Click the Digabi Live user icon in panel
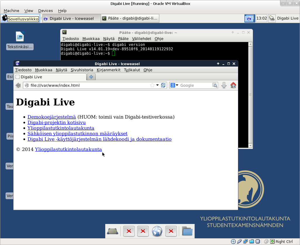 272,18
